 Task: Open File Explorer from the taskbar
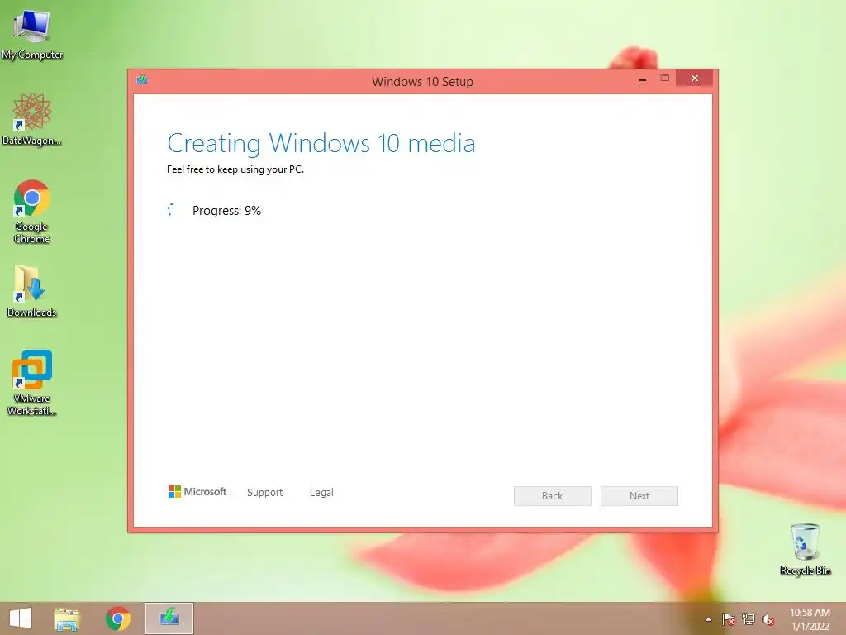tap(67, 618)
